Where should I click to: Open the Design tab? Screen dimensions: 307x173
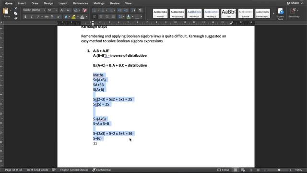48,3
